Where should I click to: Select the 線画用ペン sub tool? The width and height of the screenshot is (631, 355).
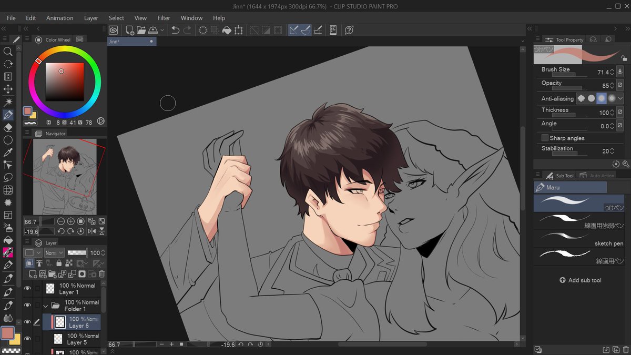[x=579, y=257]
